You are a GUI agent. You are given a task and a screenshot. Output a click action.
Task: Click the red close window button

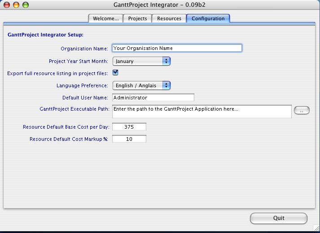7,5
